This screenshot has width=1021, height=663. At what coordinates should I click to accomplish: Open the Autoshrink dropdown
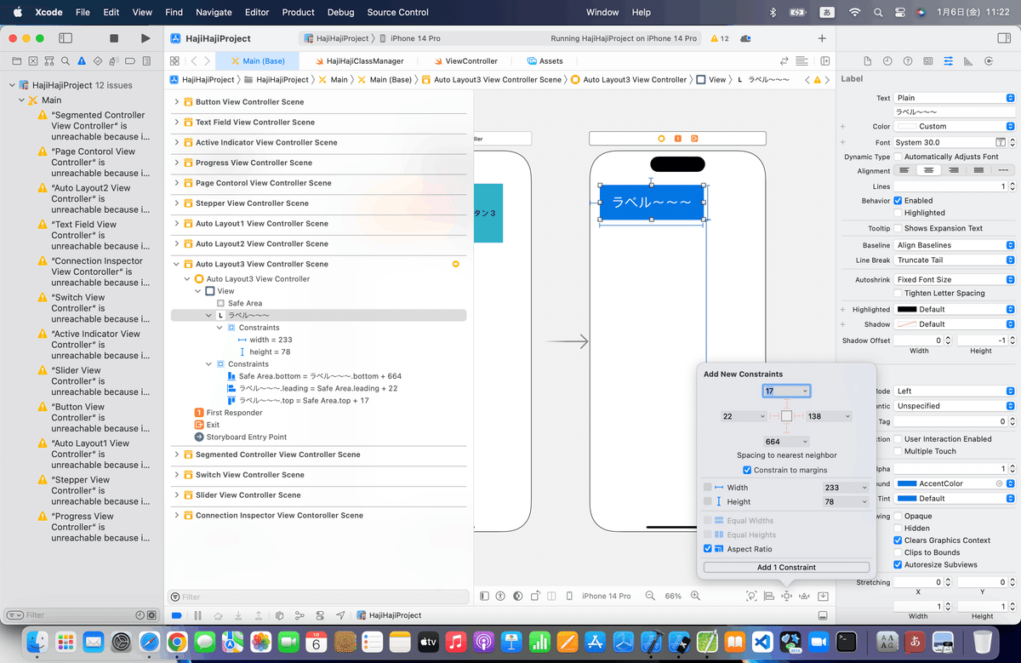tap(955, 279)
